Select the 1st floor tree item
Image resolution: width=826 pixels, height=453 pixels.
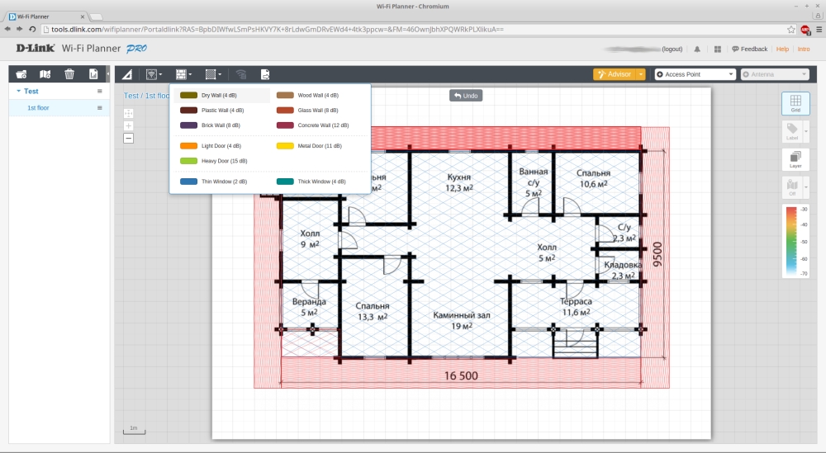[38, 108]
